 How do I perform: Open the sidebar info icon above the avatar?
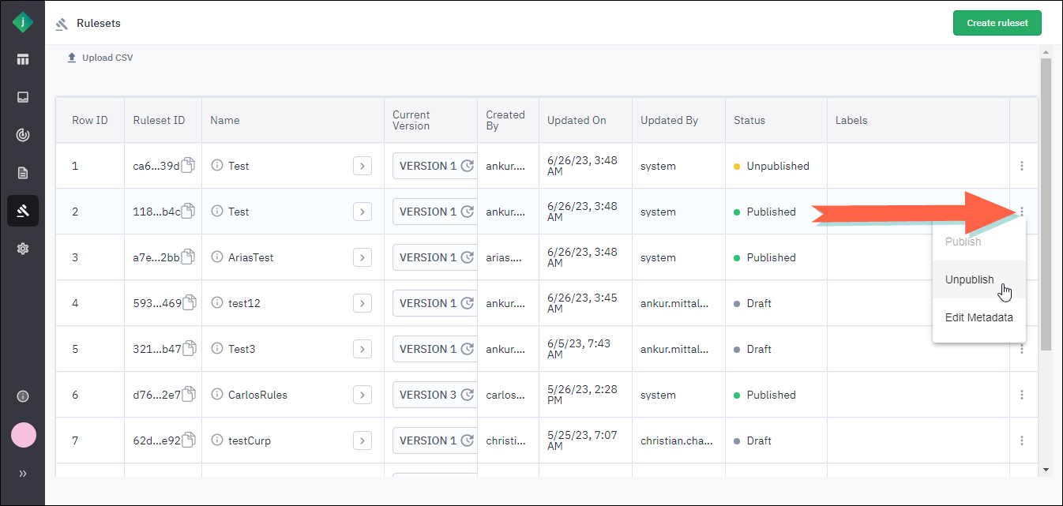pyautogui.click(x=23, y=396)
